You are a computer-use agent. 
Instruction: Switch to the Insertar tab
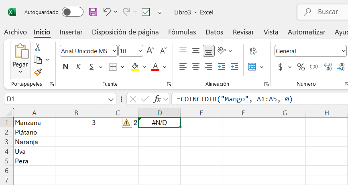[x=71, y=32]
